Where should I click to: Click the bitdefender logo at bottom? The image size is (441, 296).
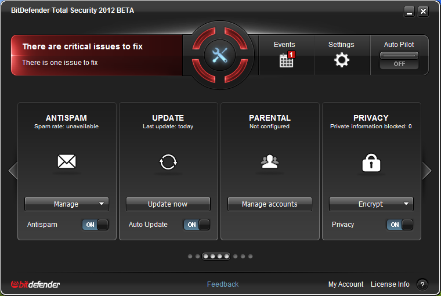(35, 284)
